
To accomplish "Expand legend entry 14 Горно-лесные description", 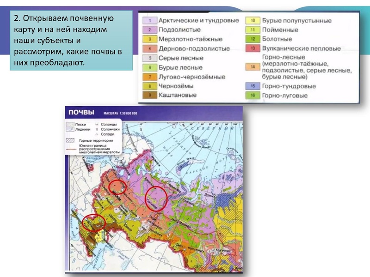I will click(x=252, y=66).
